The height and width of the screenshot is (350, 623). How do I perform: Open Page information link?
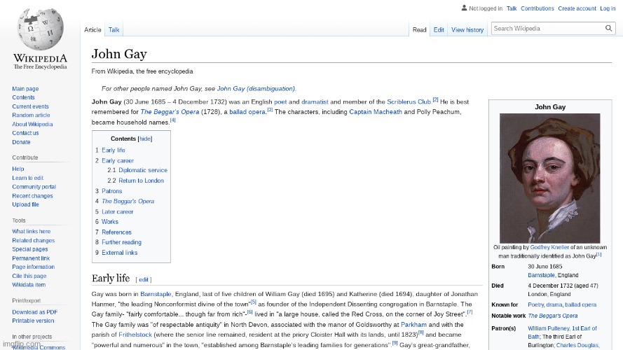[x=34, y=267]
